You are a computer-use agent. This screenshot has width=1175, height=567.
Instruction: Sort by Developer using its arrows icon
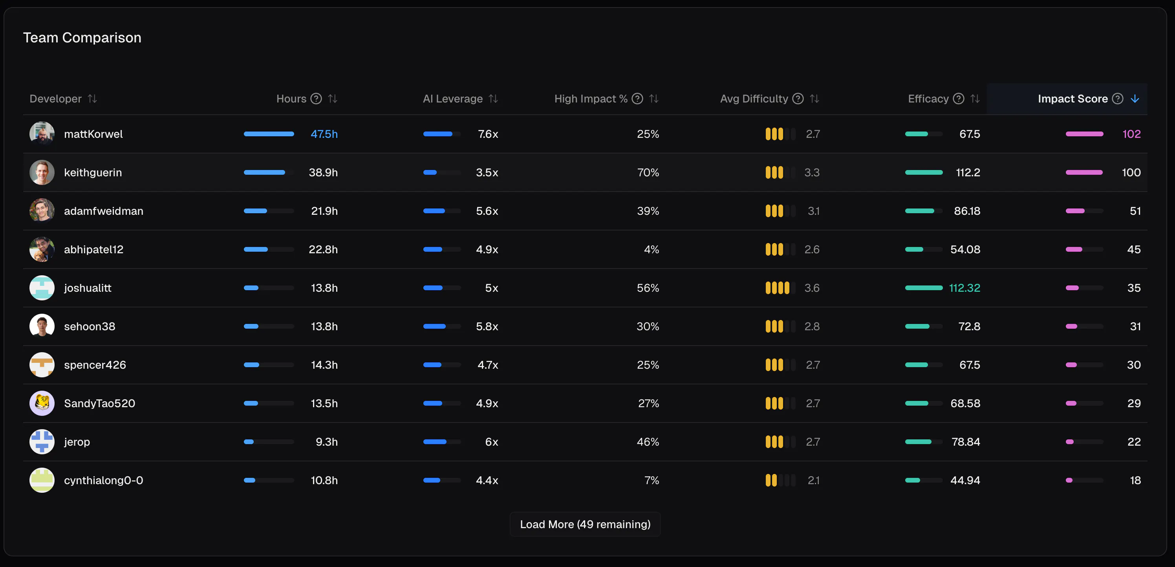pyautogui.click(x=93, y=99)
